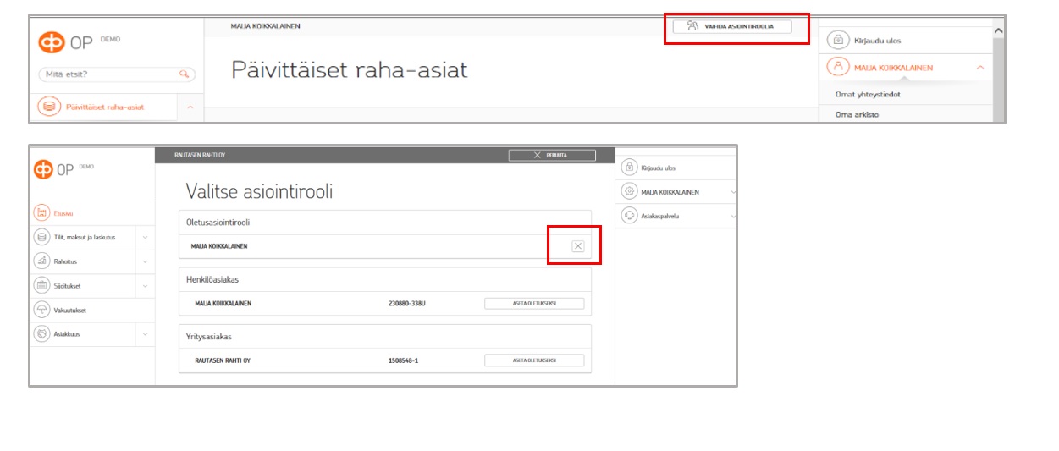1059x451 pixels.
Task: Click the Etusivu home icon
Action: tap(41, 213)
